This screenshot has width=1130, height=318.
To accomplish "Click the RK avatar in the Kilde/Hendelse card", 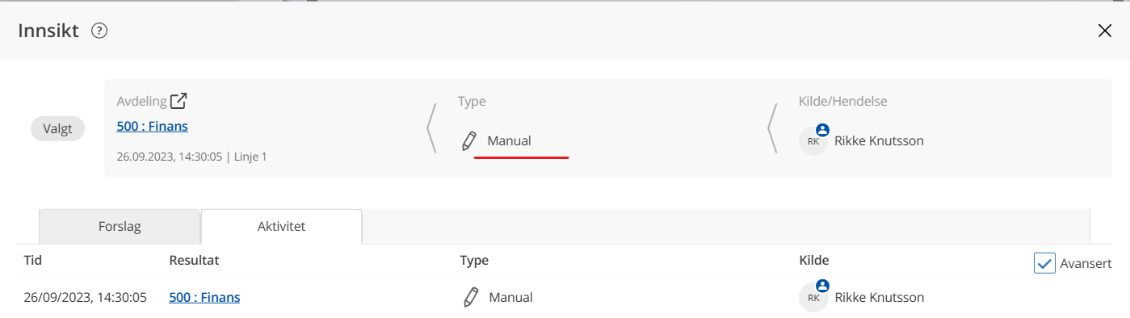I will (813, 140).
